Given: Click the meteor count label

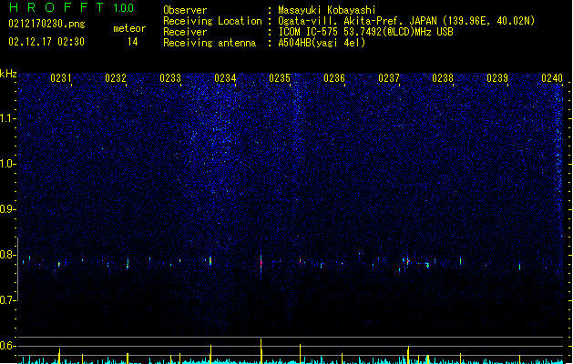Looking at the screenshot, I should (129, 28).
